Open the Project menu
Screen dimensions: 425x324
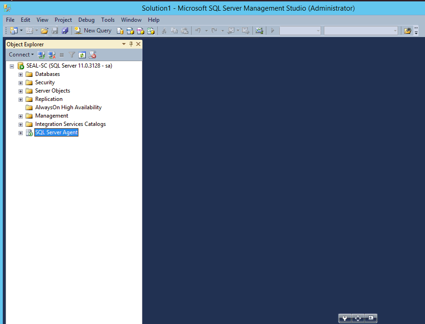pos(63,20)
